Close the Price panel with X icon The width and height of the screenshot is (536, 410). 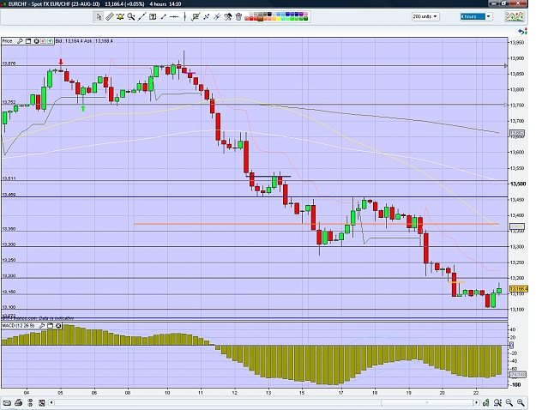tap(36, 41)
